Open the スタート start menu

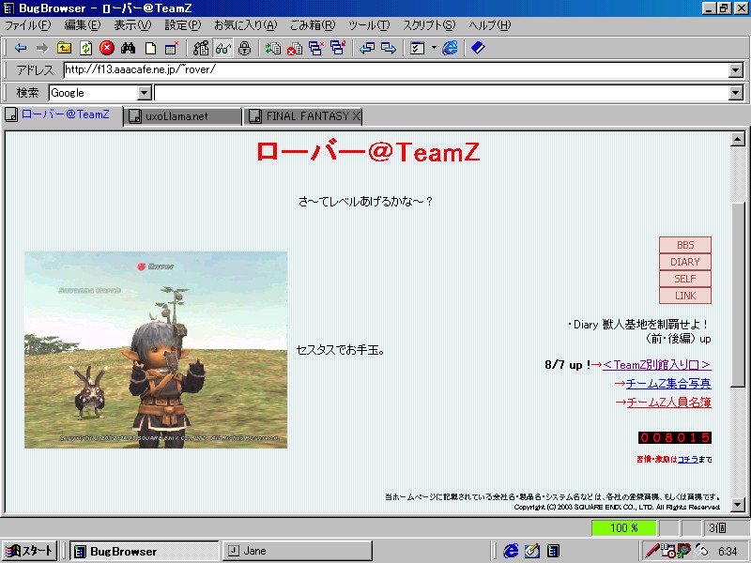(x=30, y=551)
